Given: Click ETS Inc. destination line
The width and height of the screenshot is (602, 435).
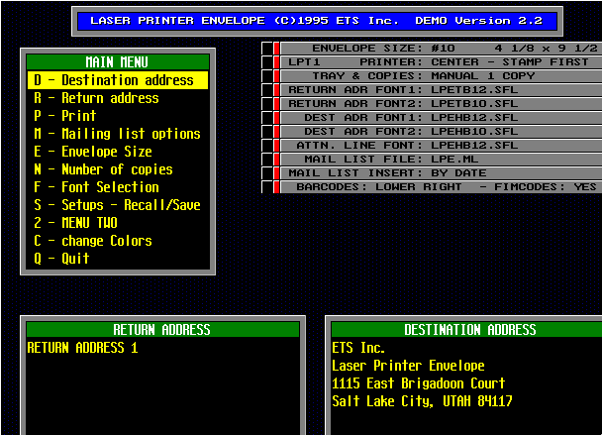Looking at the screenshot, I should click(358, 348).
